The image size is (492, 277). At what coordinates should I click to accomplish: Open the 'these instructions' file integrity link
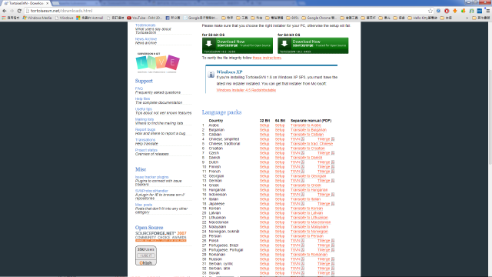267,58
